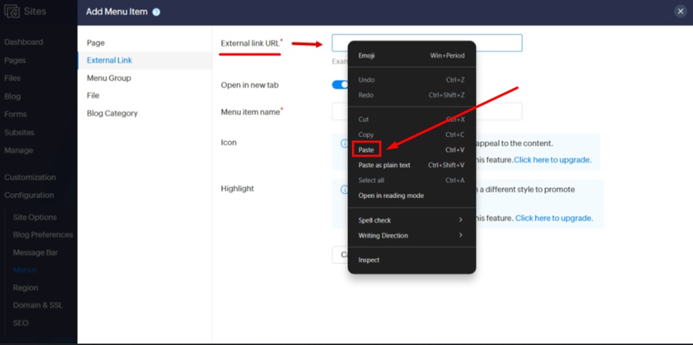This screenshot has width=693, height=345.
Task: Click the info icon in the Icon row
Action: [x=344, y=143]
